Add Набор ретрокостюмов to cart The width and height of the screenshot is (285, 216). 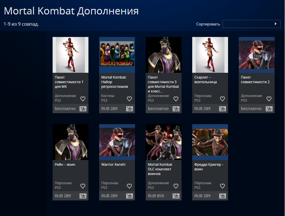pos(129,109)
